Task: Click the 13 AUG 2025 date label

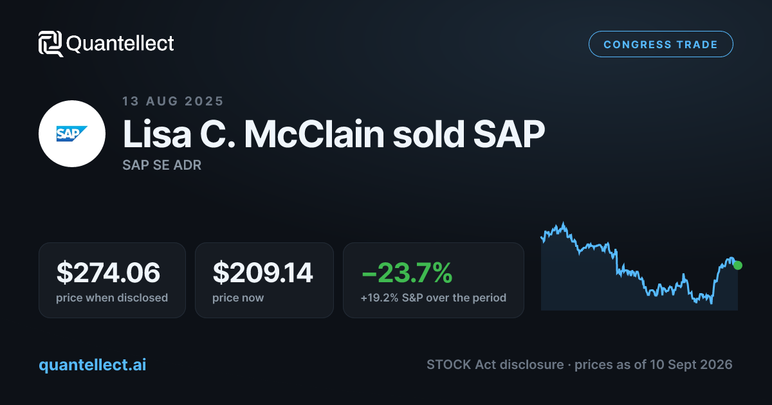Action: pos(173,101)
